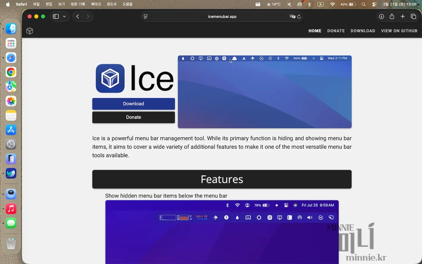This screenshot has height=264, width=422.
Task: Expand the tab group chevron beside sidebar button
Action: [64, 16]
